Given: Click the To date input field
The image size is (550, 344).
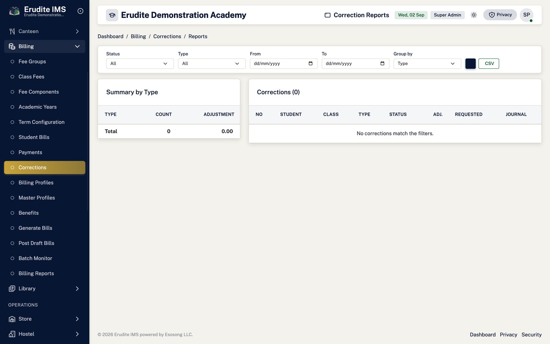Looking at the screenshot, I should 355,64.
